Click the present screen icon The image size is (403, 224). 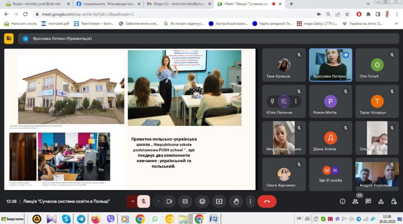click(219, 201)
